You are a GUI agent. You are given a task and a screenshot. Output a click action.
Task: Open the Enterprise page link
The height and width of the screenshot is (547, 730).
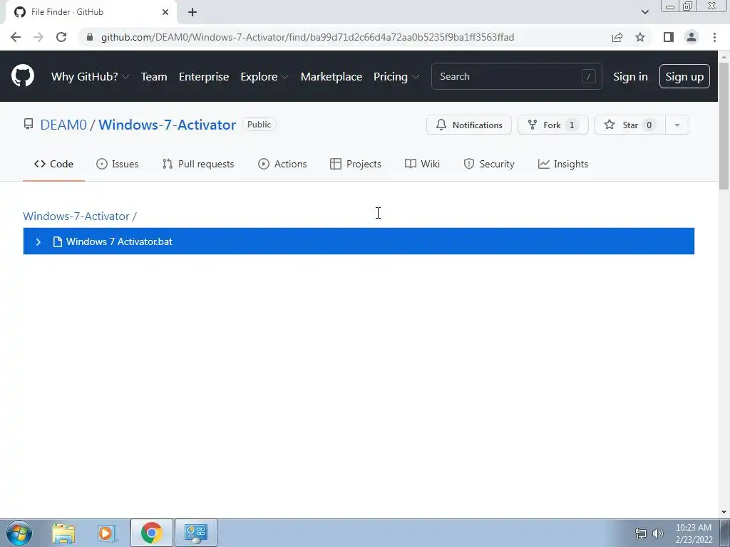[x=204, y=77]
